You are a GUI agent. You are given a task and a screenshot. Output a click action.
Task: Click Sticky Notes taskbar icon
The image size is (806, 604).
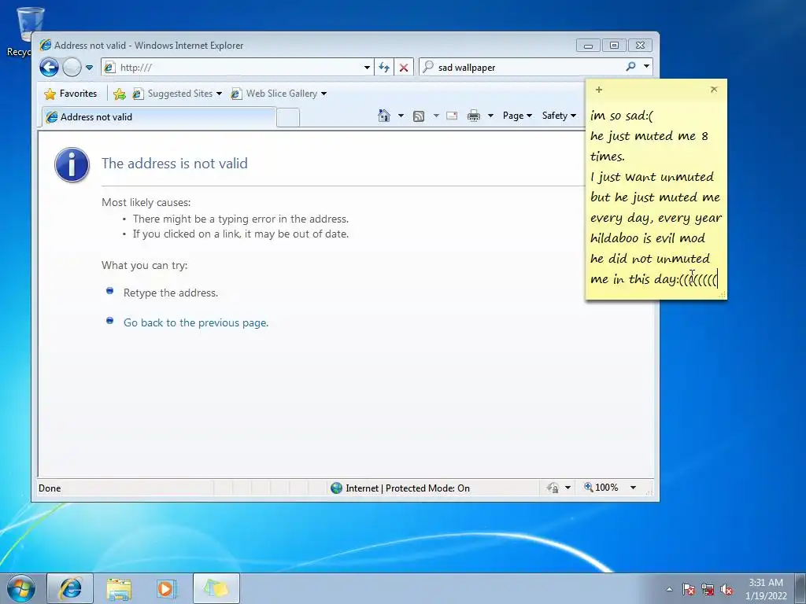click(216, 588)
